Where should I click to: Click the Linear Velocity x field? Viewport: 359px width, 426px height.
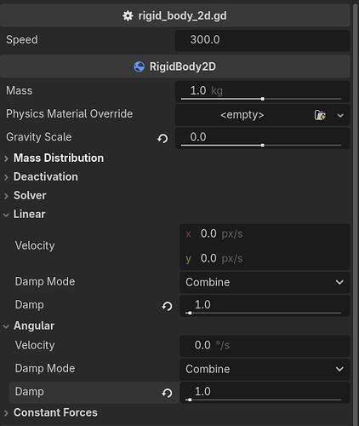tap(265, 234)
